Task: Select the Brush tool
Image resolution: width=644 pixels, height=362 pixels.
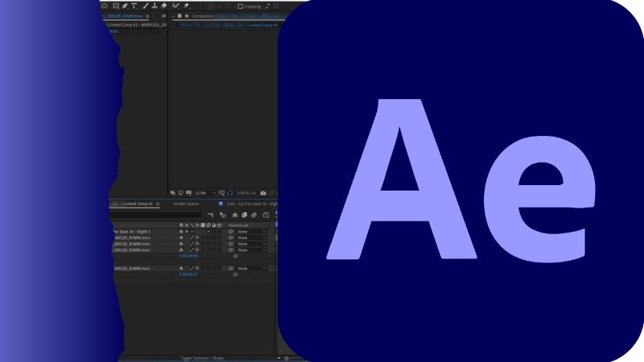Action: click(x=146, y=6)
